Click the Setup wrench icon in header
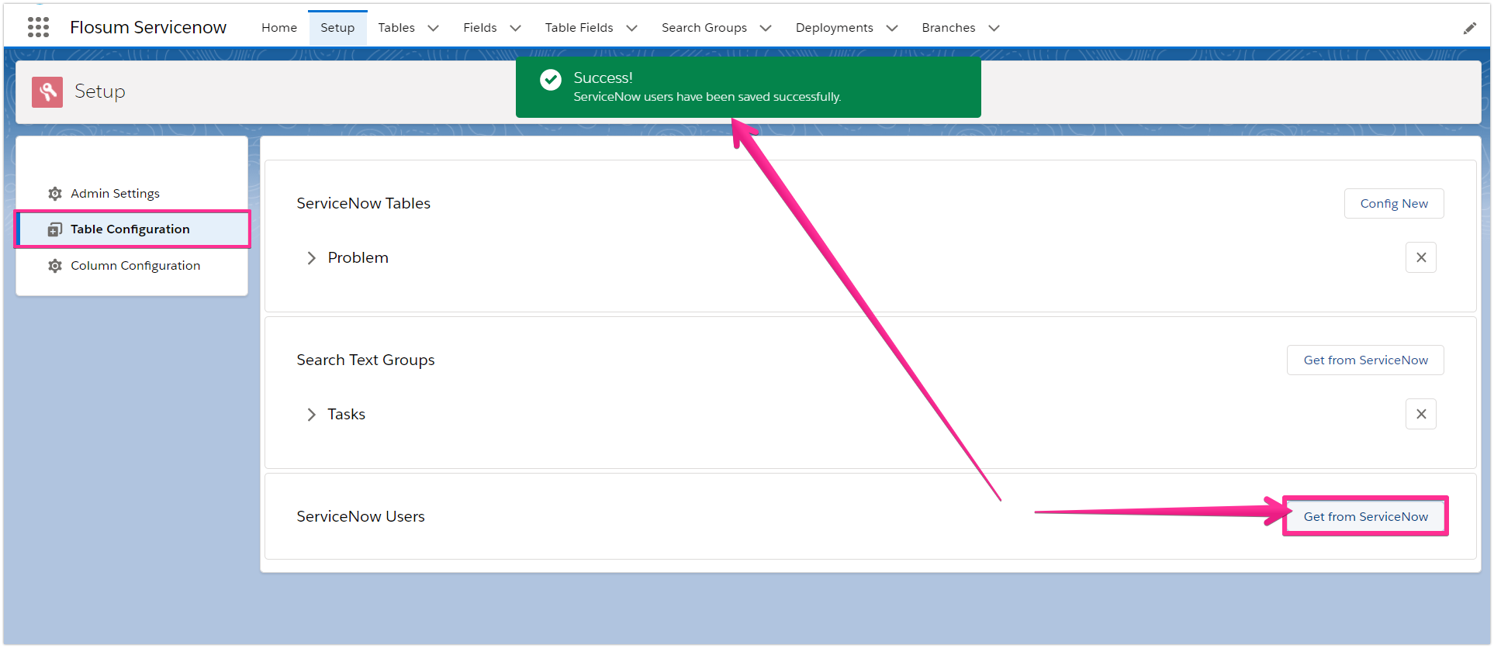Viewport: 1494px width, 648px height. click(x=47, y=91)
